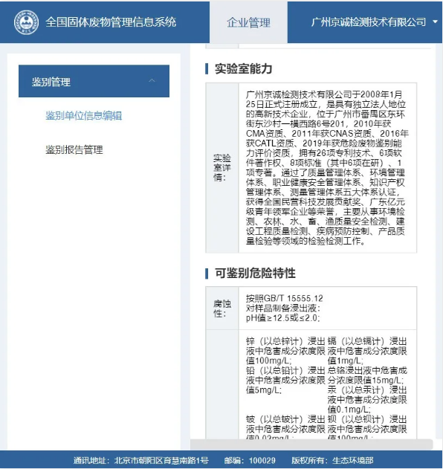Viewport: 443px width, 469px height.
Task: Click the laboratory description paragraph text
Action: click(326, 168)
